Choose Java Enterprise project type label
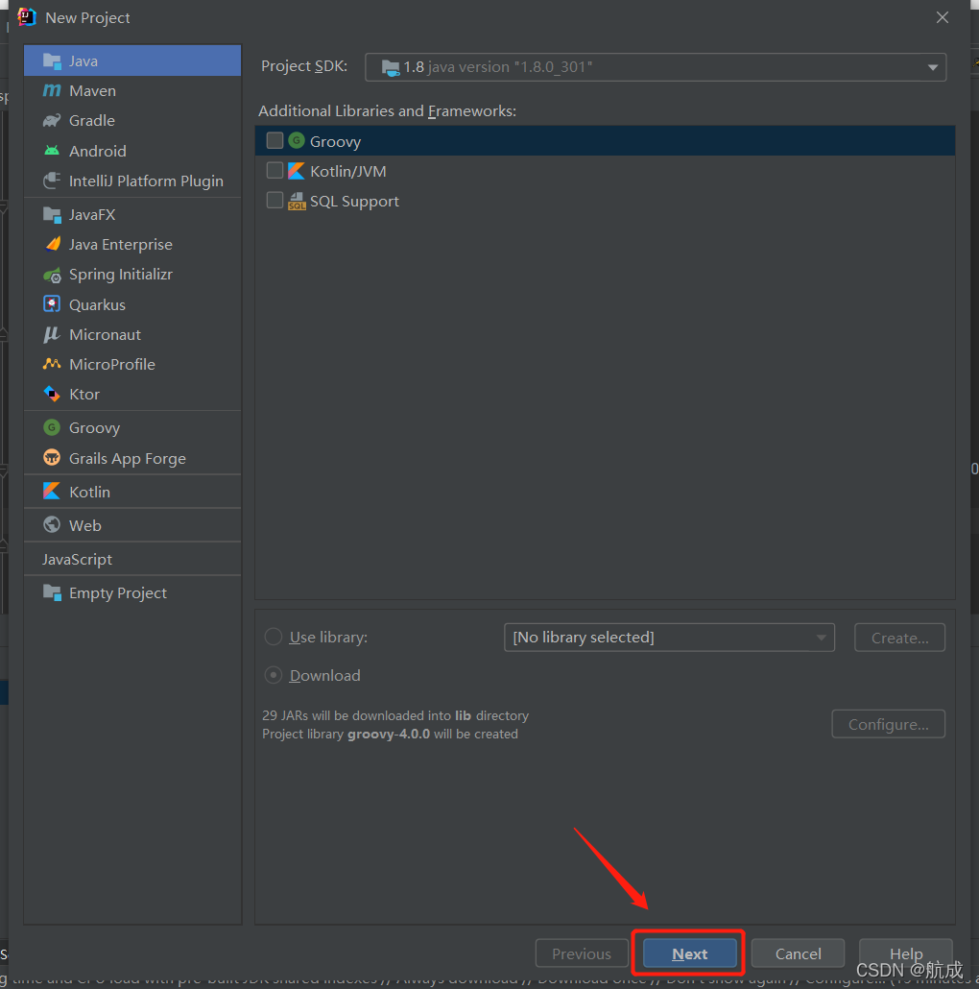Screen dimensions: 979x989 (120, 244)
